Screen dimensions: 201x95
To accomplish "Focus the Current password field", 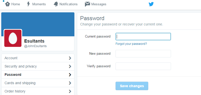I will click(x=143, y=37).
